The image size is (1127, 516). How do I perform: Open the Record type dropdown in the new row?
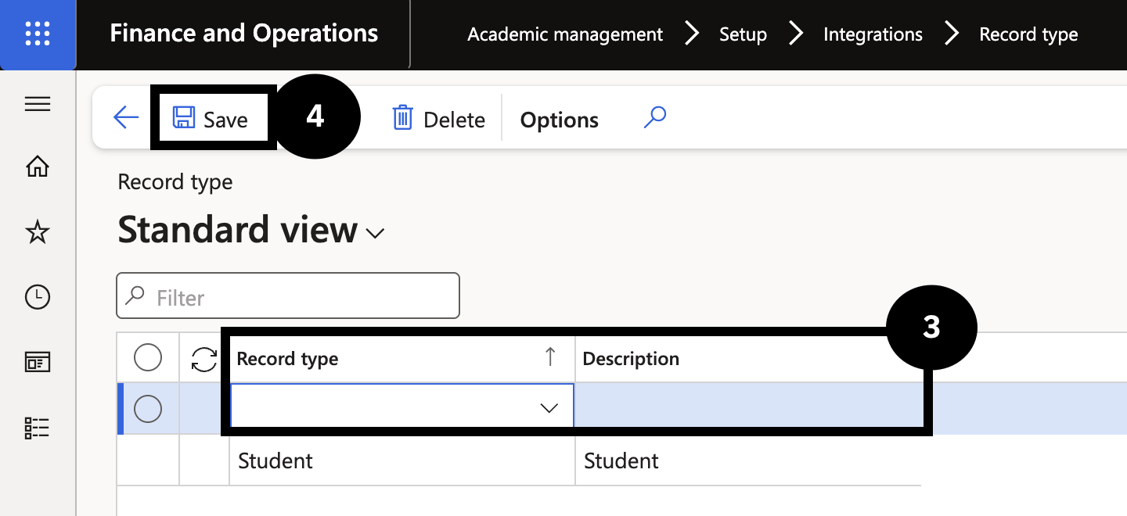point(549,407)
